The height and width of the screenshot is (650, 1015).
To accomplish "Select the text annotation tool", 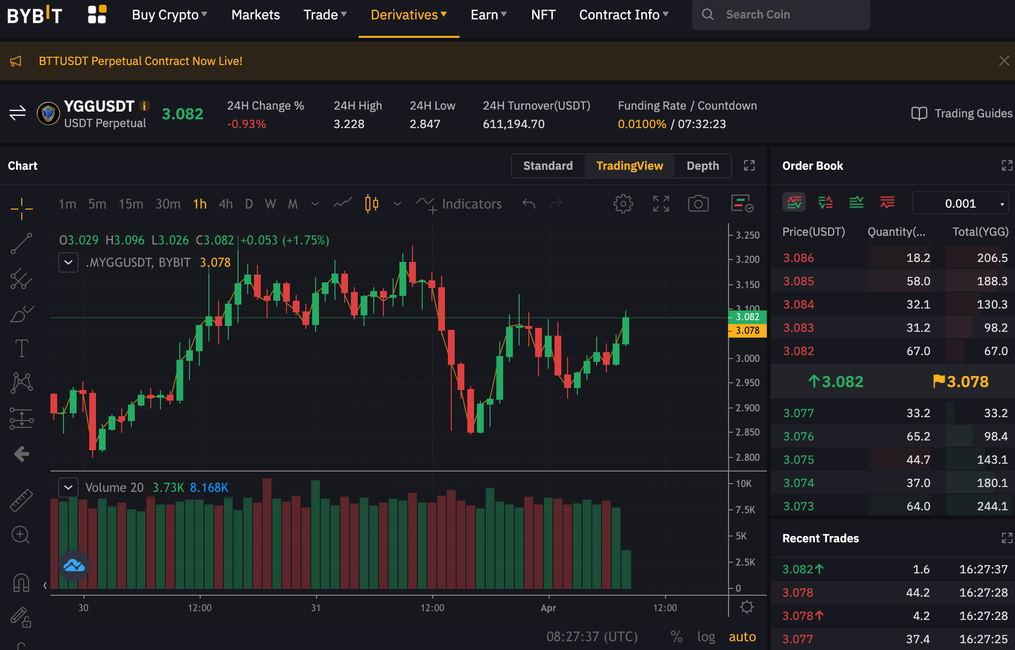I will pos(21,348).
